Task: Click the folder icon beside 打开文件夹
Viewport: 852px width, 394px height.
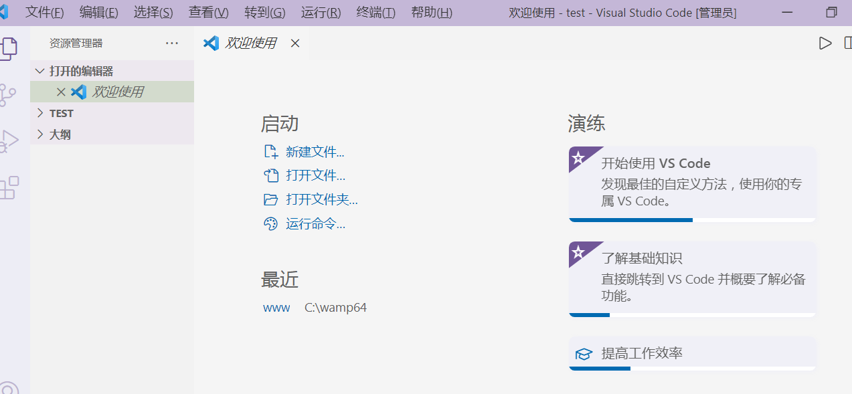Action: click(270, 200)
